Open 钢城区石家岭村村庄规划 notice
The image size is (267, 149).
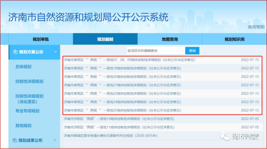coord(111,136)
